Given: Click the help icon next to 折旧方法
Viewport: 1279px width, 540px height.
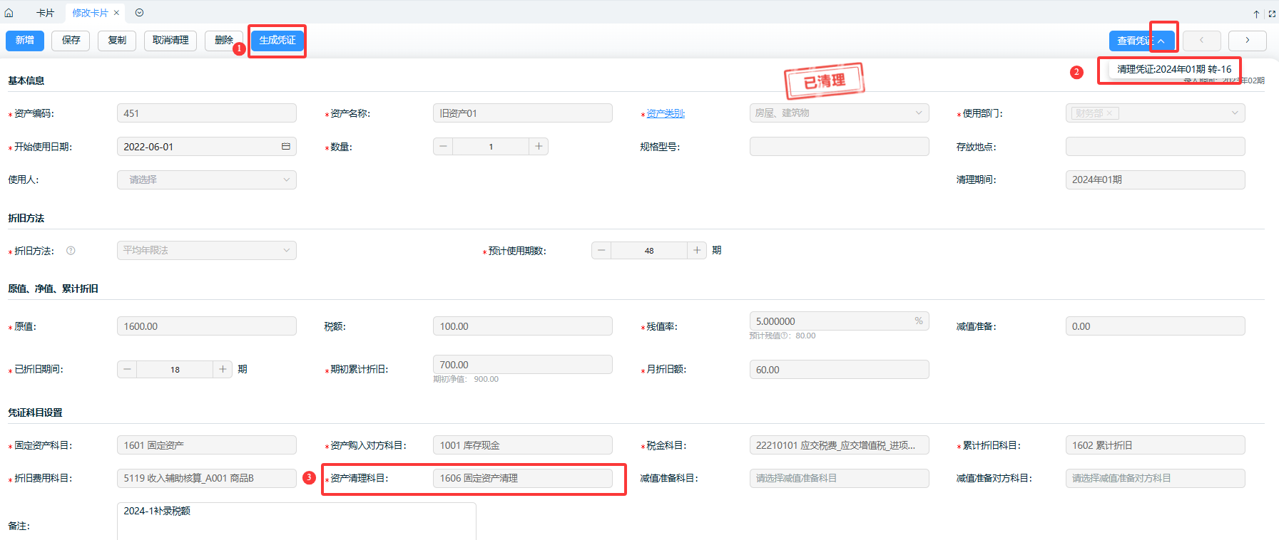Looking at the screenshot, I should click(71, 251).
